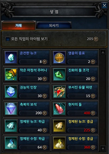Select the 온전한 뉴크 item icon
109x154 pixels.
click(x=11, y=57)
